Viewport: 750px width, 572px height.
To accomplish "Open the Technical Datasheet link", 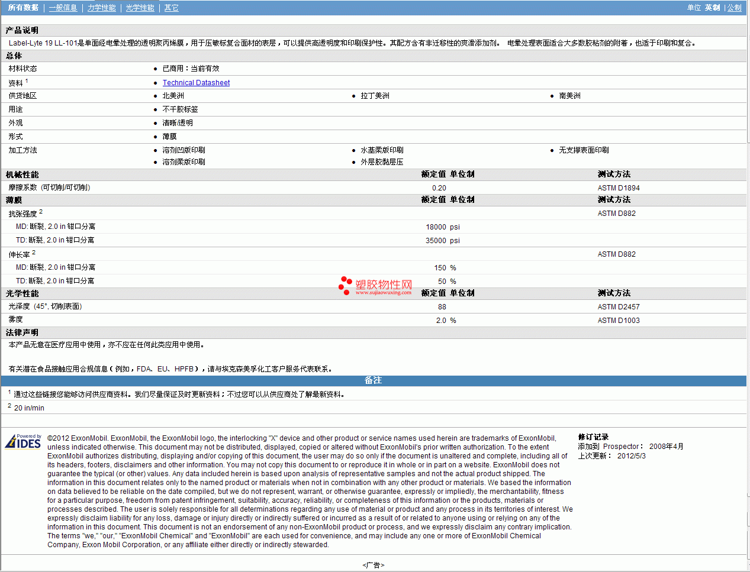I will (x=196, y=83).
